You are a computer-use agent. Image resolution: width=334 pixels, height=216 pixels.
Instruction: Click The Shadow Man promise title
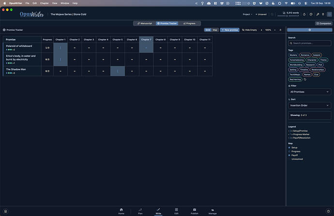point(16,69)
